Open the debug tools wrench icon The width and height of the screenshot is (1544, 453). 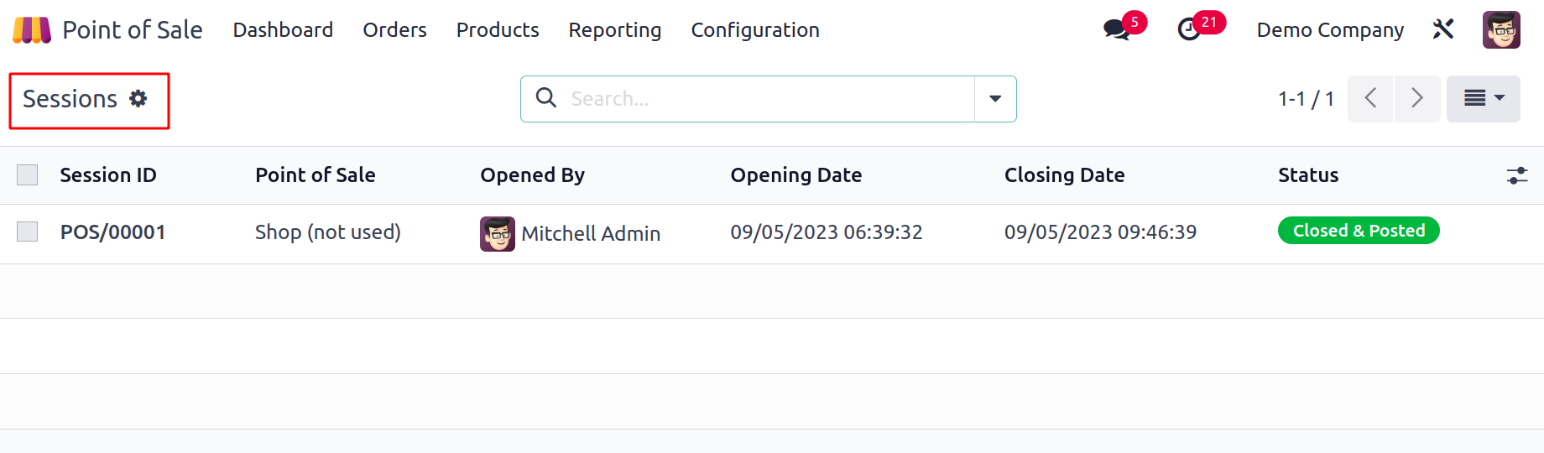1443,30
